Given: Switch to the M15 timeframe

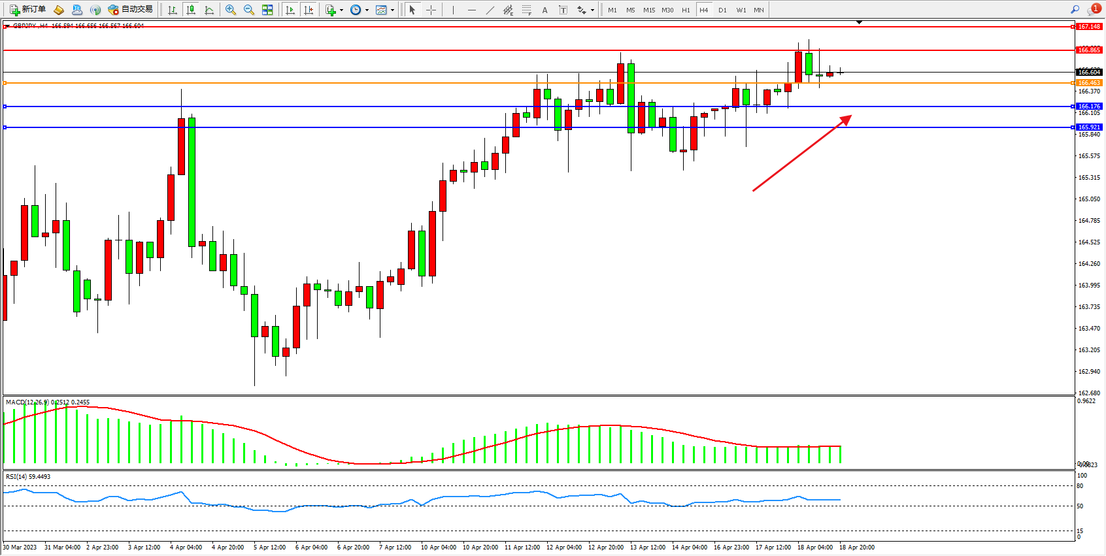Looking at the screenshot, I should (x=648, y=10).
